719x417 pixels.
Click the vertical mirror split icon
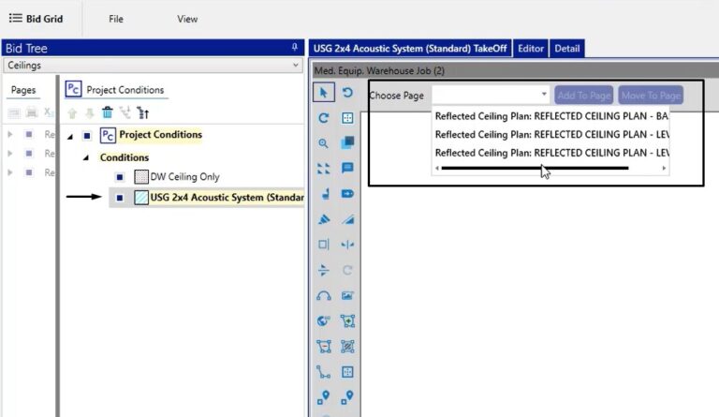(x=347, y=245)
